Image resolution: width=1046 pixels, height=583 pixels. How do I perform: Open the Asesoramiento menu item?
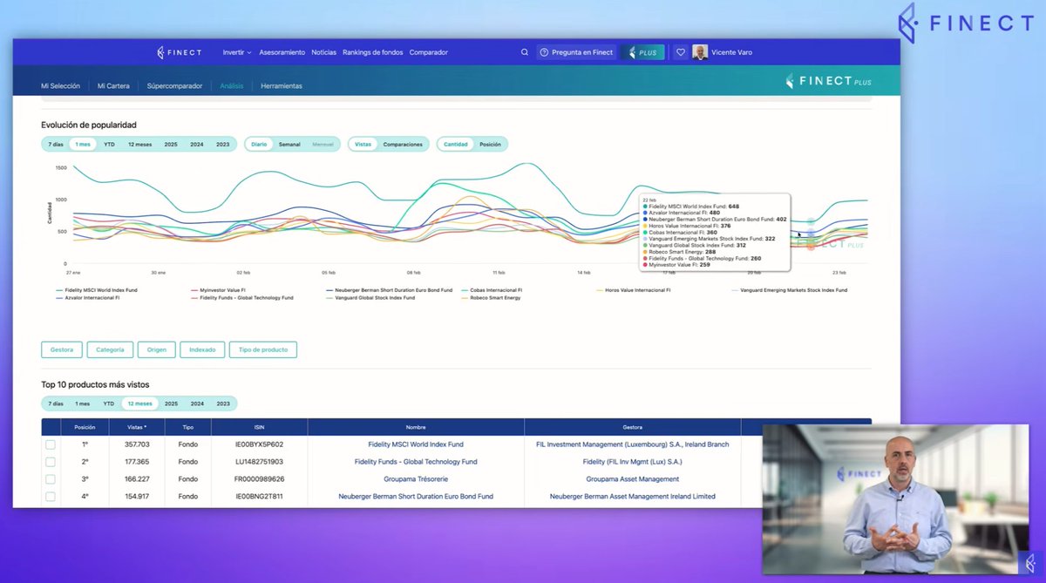[282, 52]
